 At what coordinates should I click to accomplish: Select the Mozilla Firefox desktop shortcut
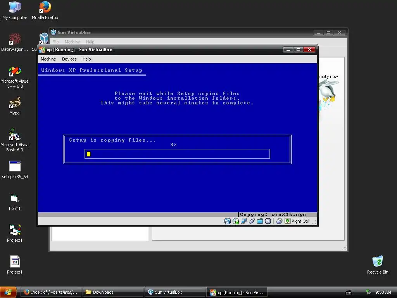click(x=45, y=10)
